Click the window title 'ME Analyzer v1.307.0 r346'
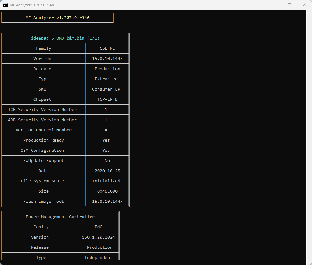Screen dimensions: 312x265 tap(32, 5)
